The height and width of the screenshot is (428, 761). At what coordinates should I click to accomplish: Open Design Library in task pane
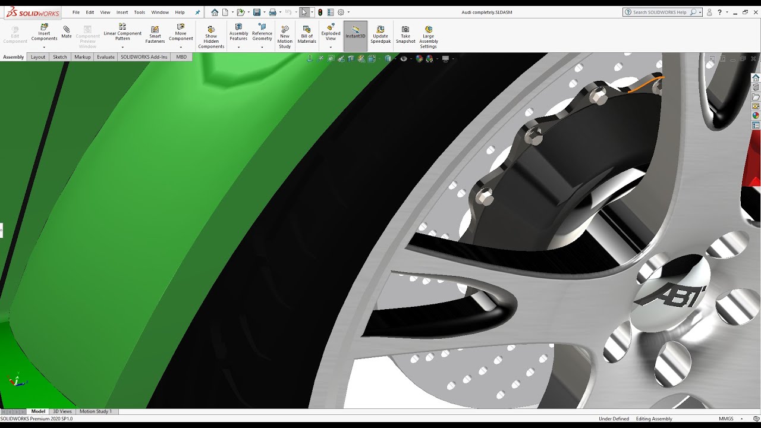point(756,87)
